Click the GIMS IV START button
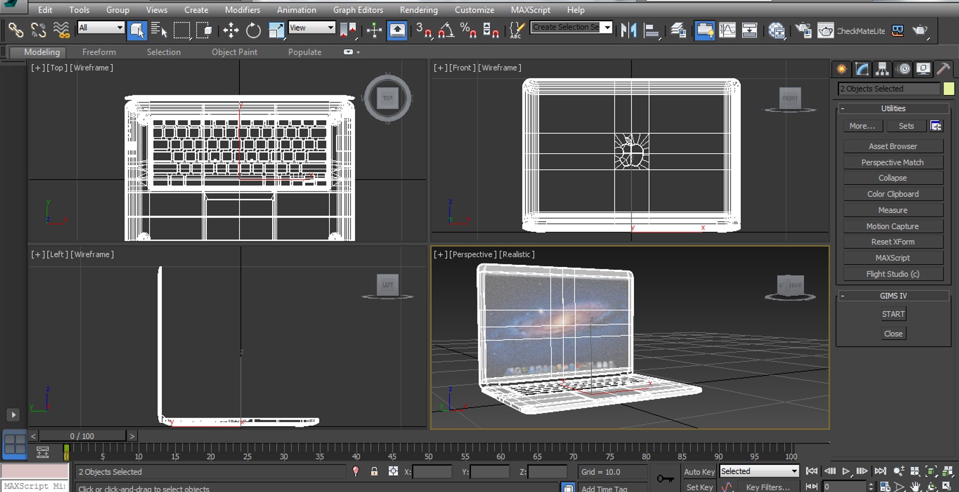The image size is (959, 492). coord(893,314)
